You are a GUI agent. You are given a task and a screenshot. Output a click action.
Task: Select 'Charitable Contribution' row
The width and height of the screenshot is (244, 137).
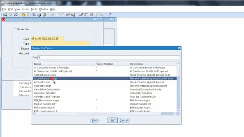click(105, 89)
